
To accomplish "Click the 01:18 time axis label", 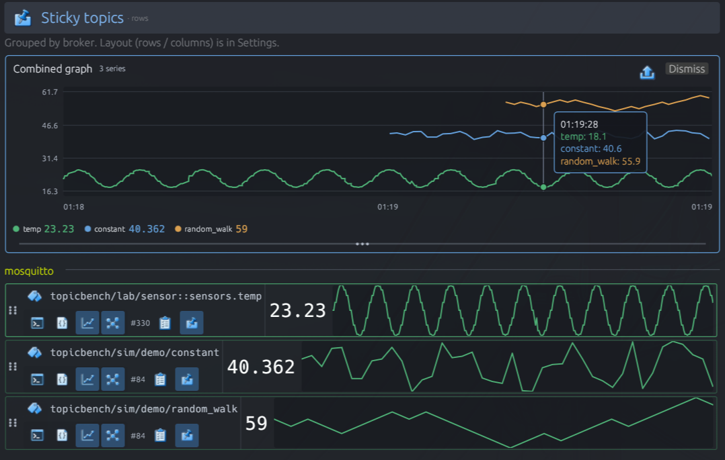I will click(x=73, y=207).
